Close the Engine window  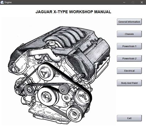click(x=142, y=2)
